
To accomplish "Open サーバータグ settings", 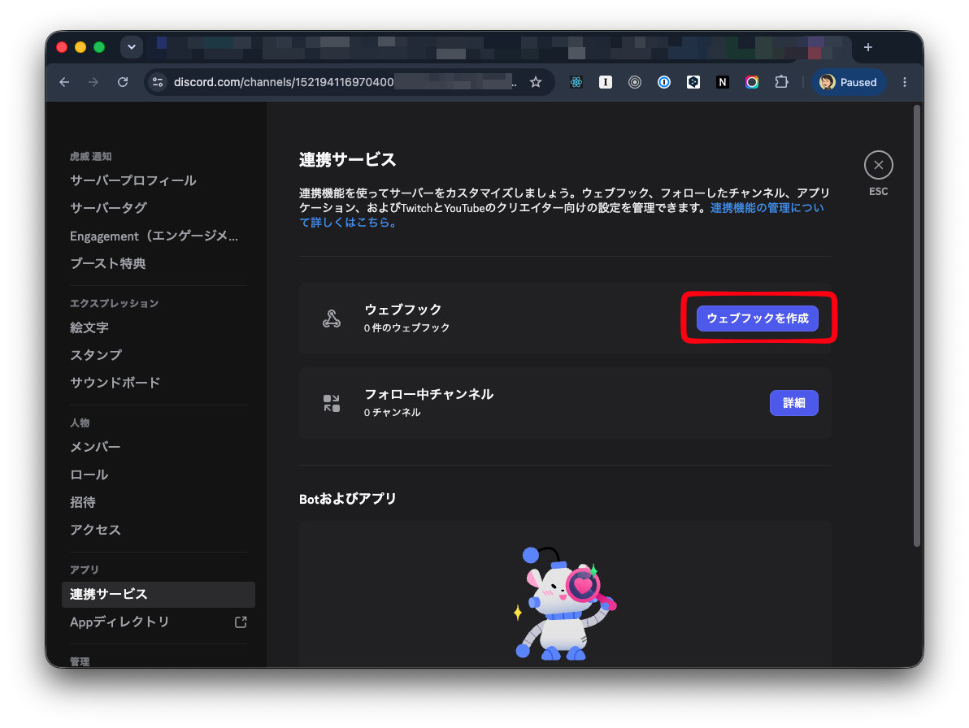I will [108, 207].
